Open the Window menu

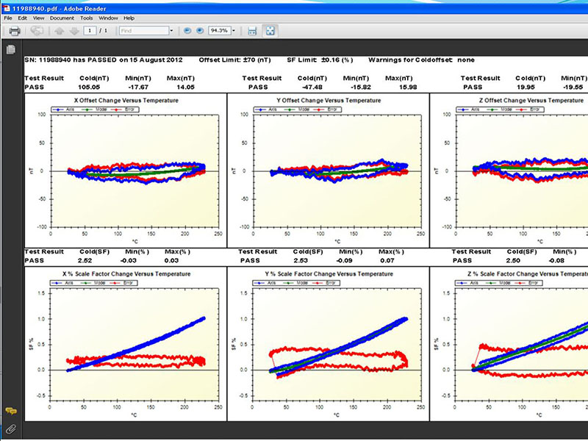point(108,18)
